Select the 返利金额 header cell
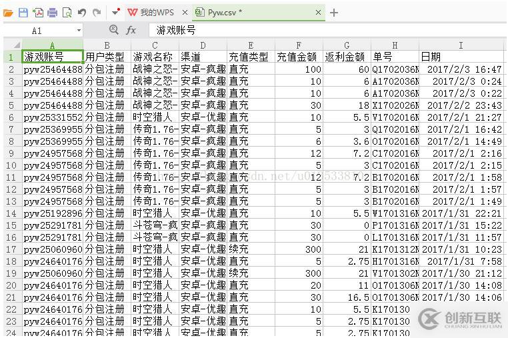 point(347,57)
